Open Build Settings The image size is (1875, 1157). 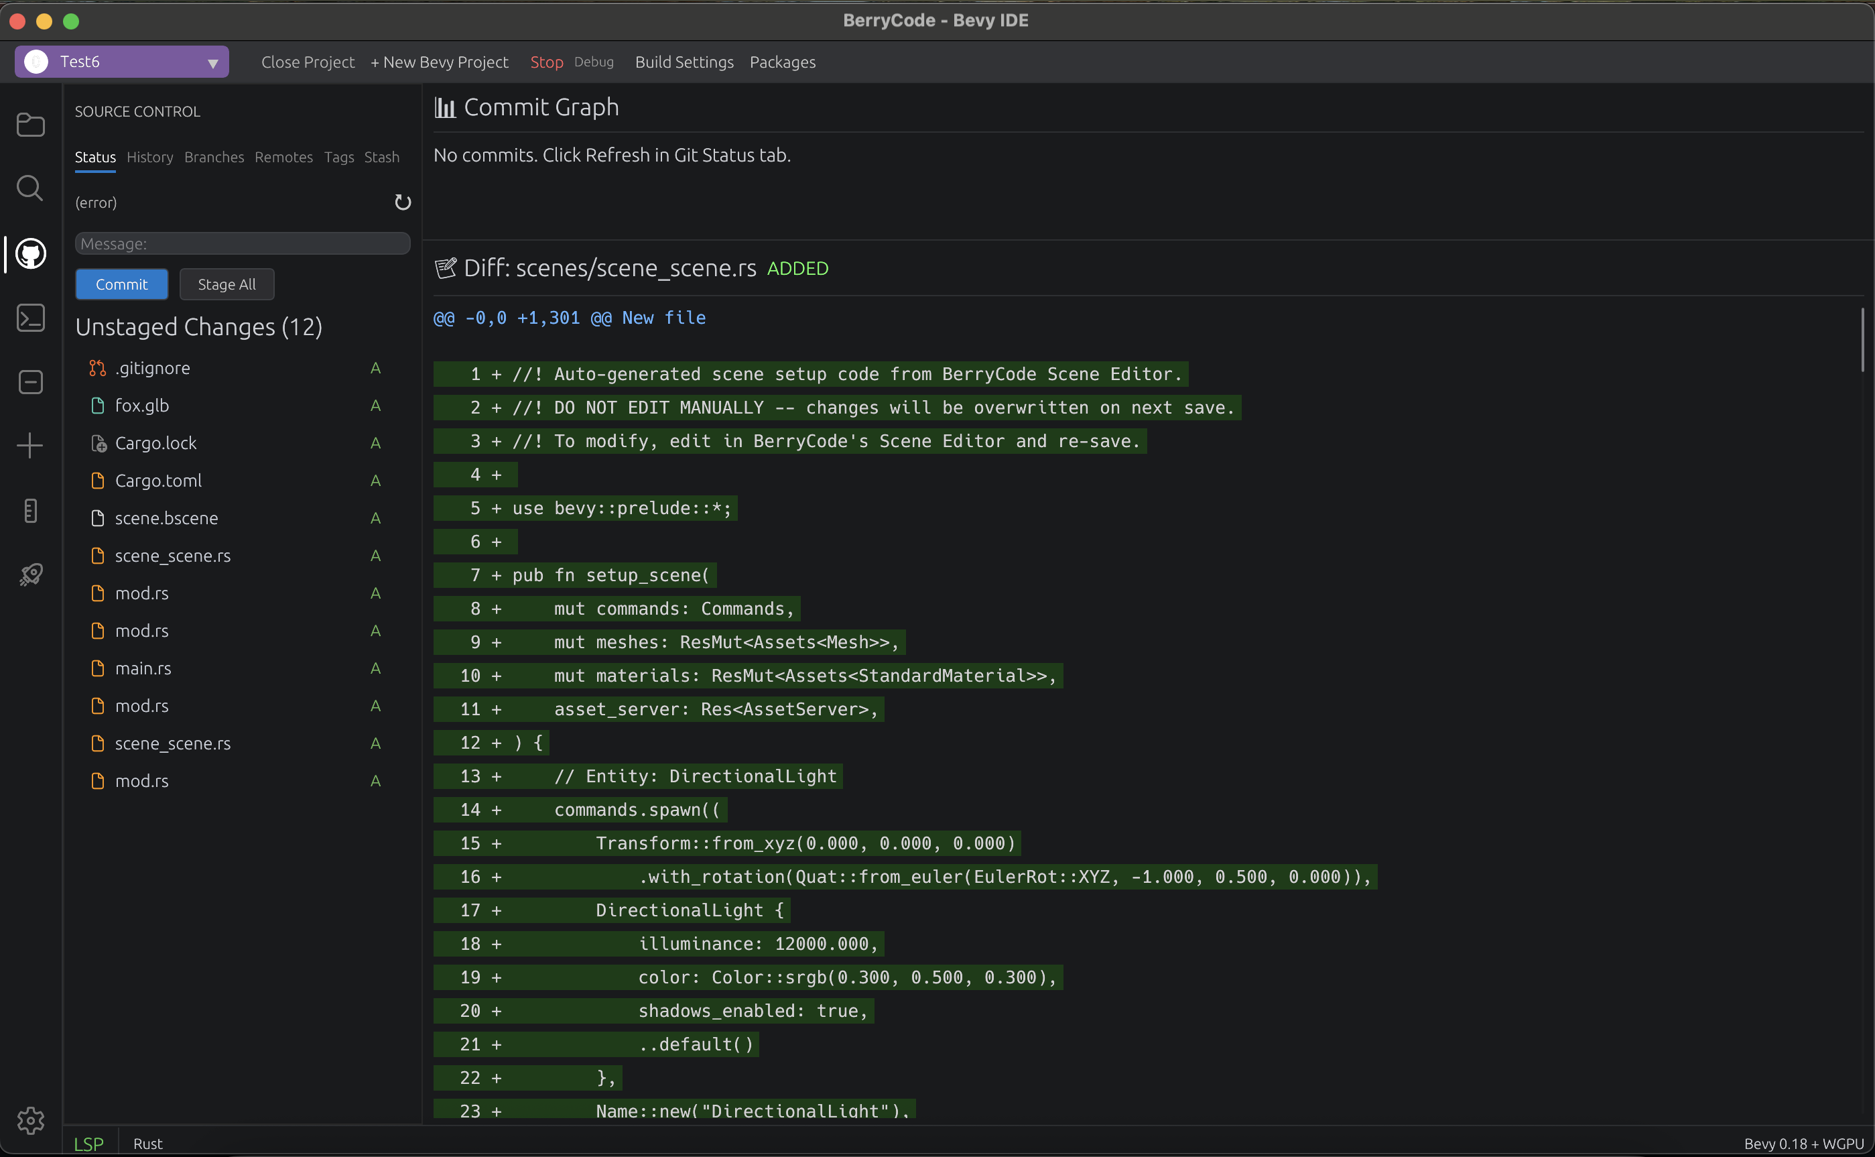pyautogui.click(x=684, y=62)
